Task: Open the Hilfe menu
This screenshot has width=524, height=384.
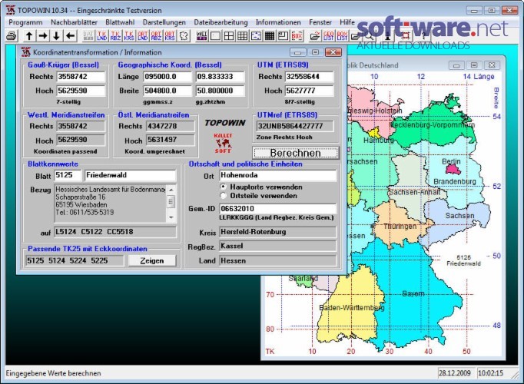Action: [x=347, y=22]
